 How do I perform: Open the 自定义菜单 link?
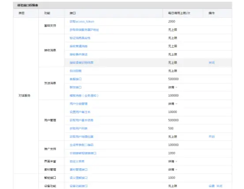77,162
